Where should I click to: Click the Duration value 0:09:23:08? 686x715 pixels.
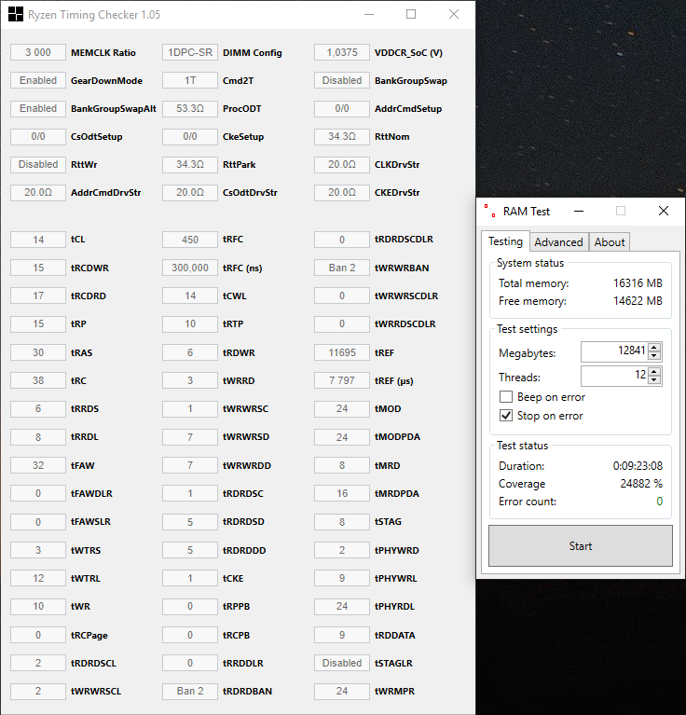[x=638, y=465]
